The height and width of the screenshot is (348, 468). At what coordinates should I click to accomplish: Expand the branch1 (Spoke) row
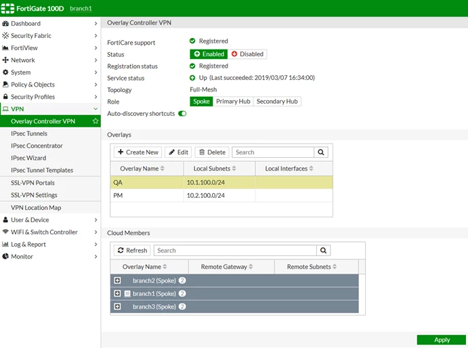point(118,294)
